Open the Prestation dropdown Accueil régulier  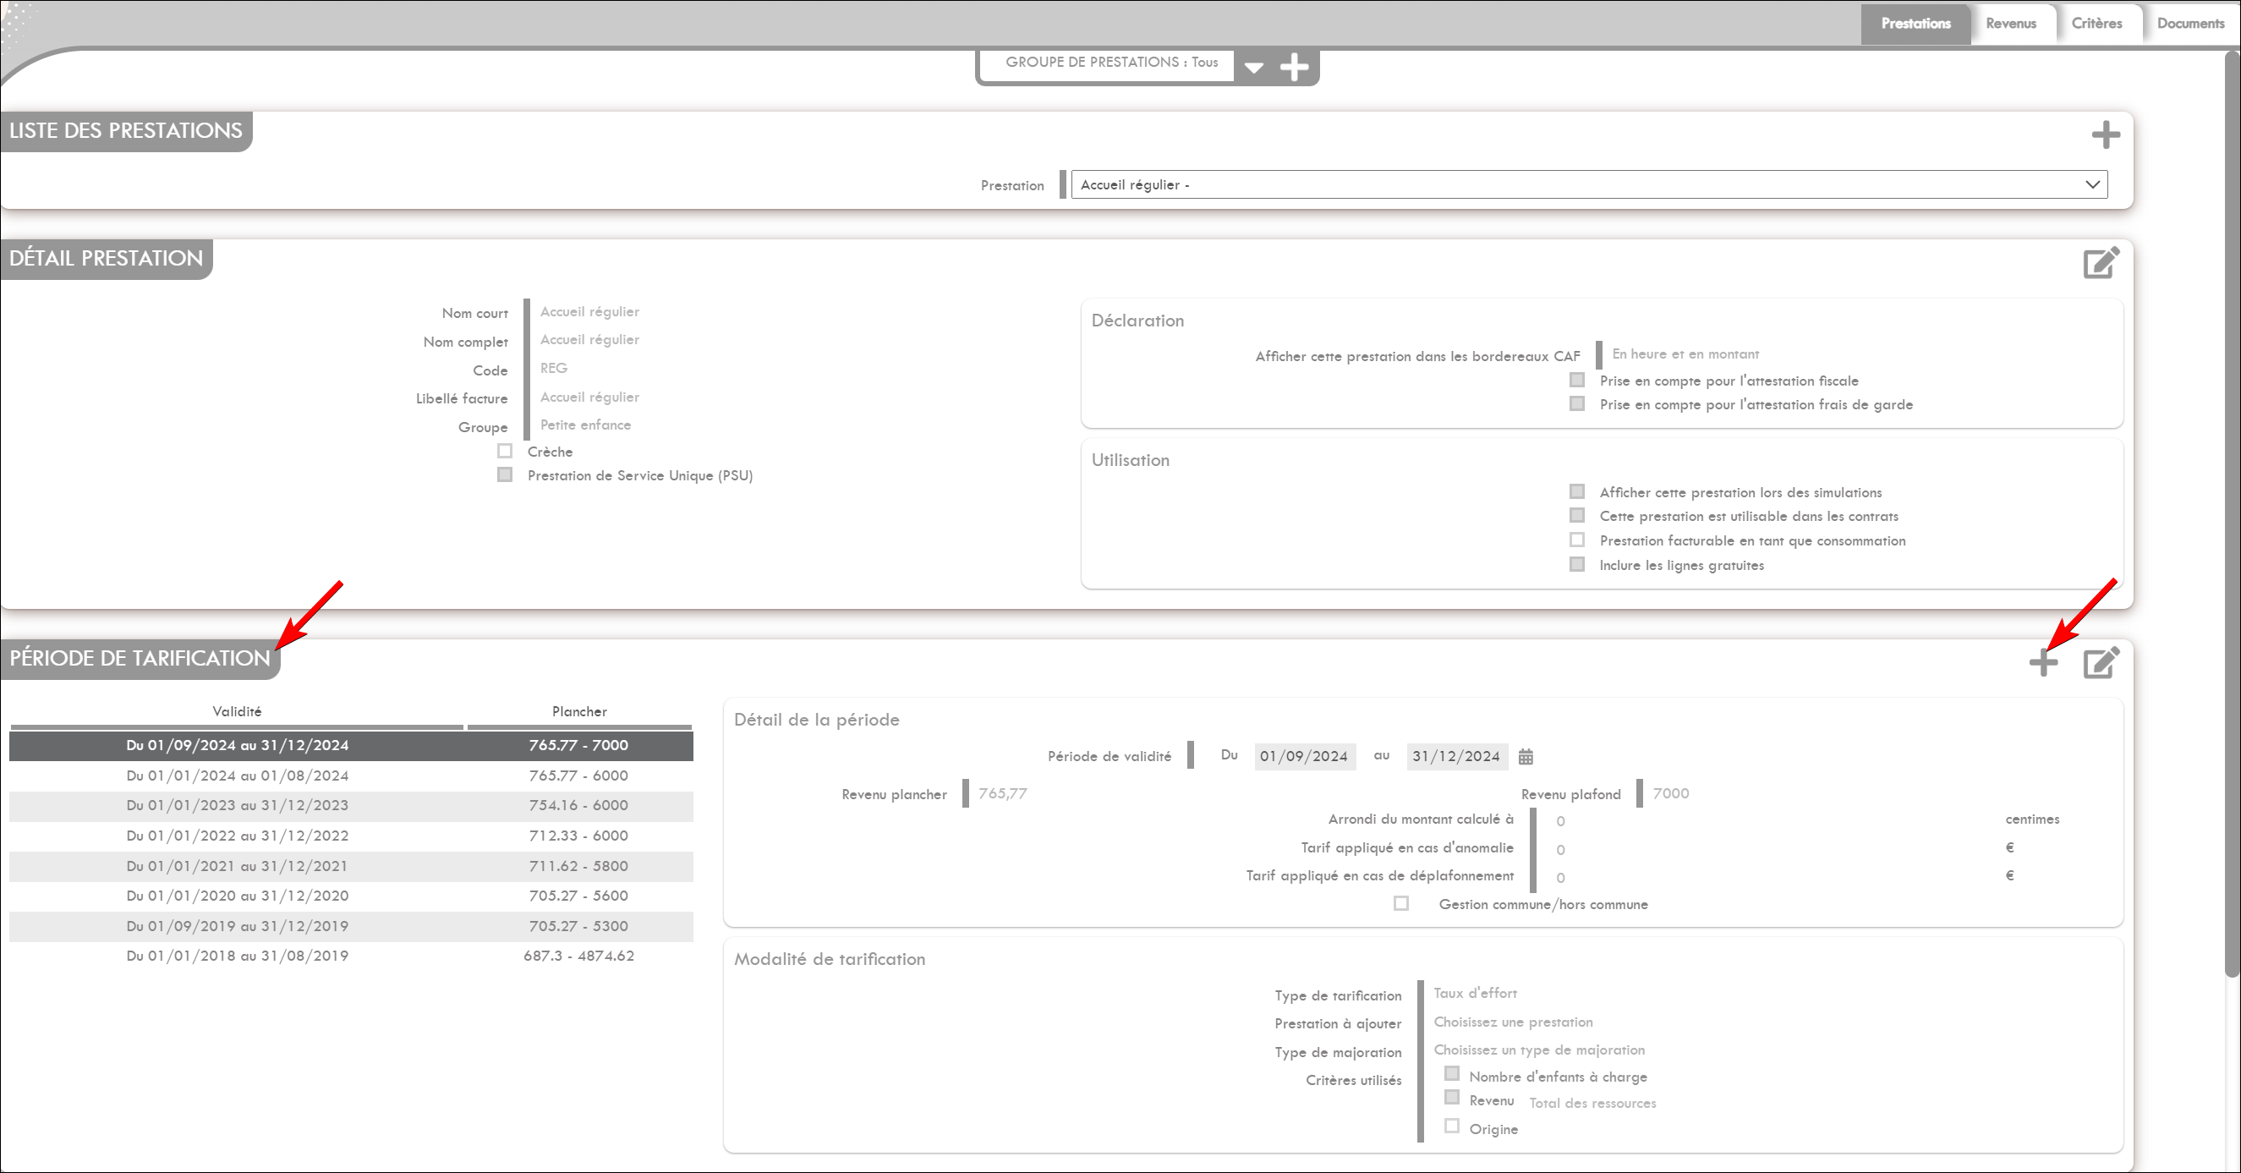click(1588, 184)
